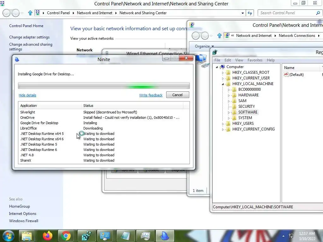Image resolution: width=323 pixels, height=242 pixels.
Task: Click Search Control Panel field
Action: (287, 13)
